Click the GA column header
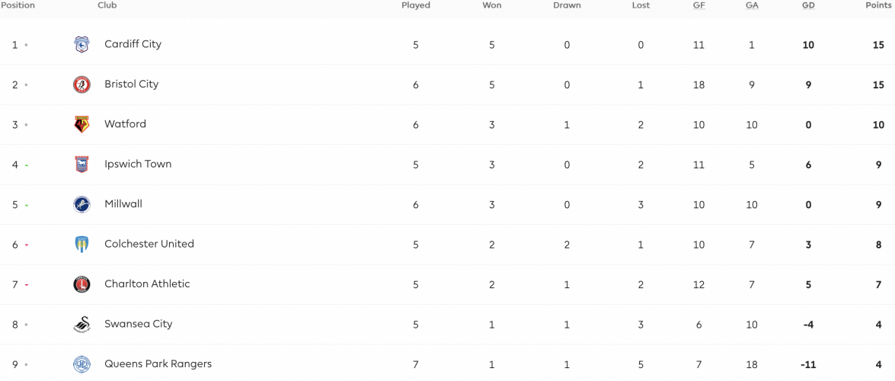Screen dimensions: 895x381 [752, 5]
